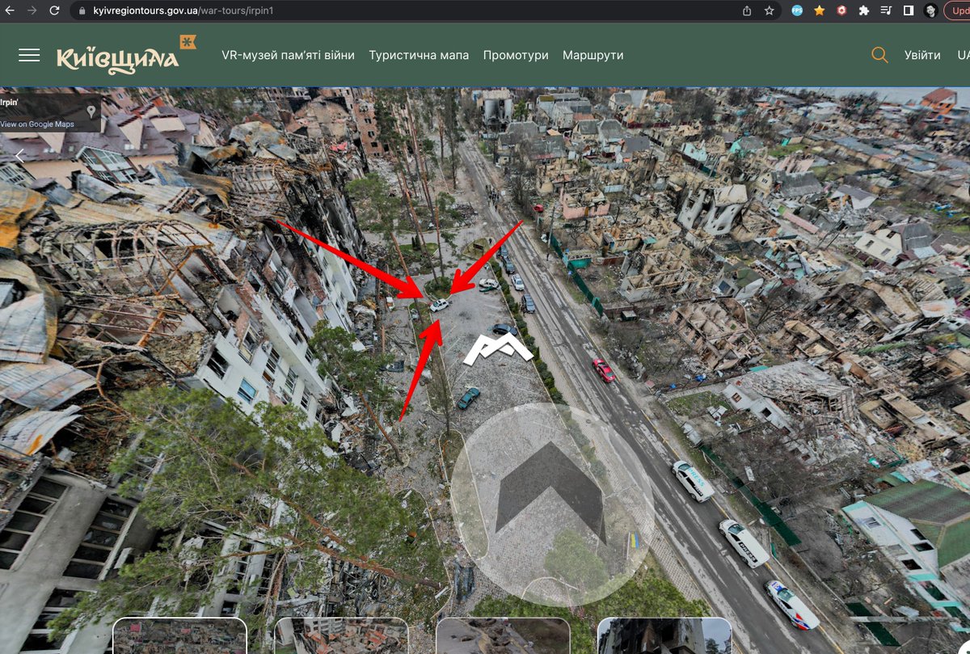
Task: Reload the page with the refresh icon
Action: [x=54, y=11]
